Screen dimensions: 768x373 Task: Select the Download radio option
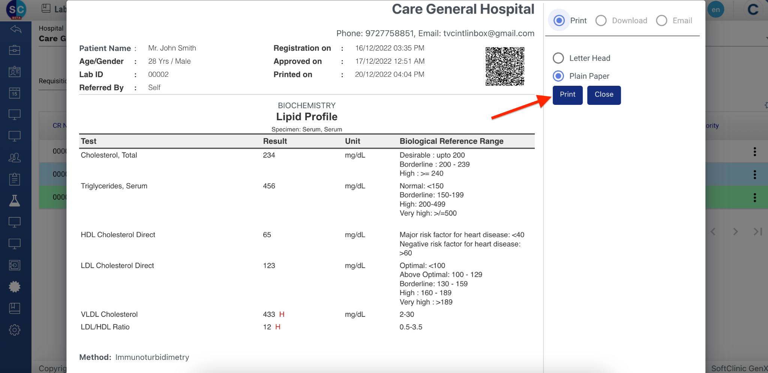(x=601, y=21)
